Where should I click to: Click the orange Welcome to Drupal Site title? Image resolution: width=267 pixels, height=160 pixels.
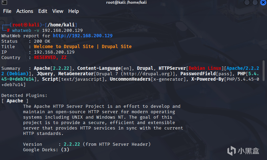click(x=82, y=46)
